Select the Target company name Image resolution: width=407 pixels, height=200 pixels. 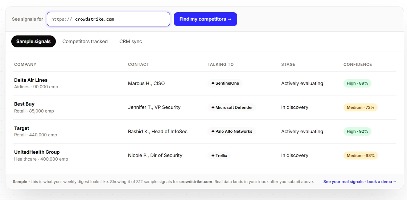click(21, 128)
